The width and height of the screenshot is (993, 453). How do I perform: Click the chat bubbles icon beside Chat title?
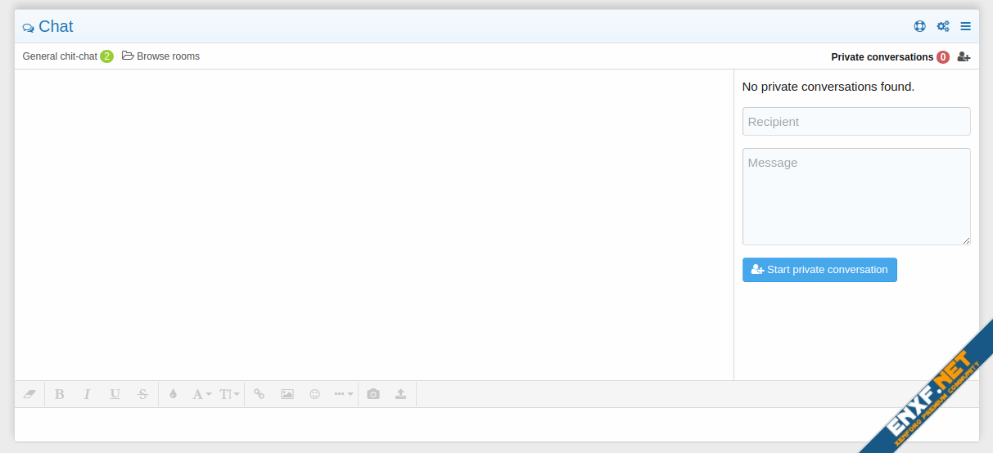coord(29,28)
